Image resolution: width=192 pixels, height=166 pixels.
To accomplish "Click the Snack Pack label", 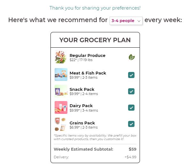I will [82, 89].
